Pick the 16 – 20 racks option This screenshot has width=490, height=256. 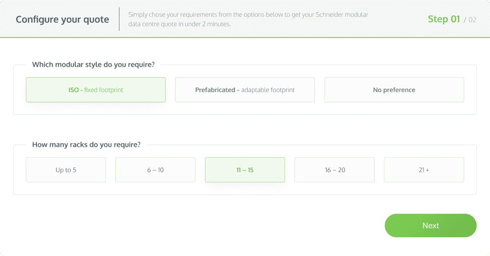point(335,170)
